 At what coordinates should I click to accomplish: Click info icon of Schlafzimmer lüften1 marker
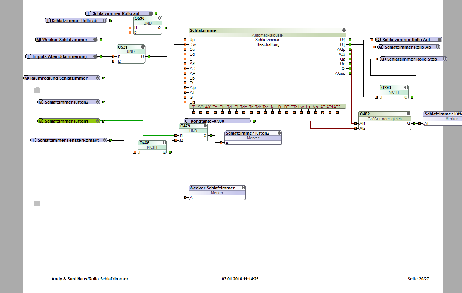[x=97, y=121]
